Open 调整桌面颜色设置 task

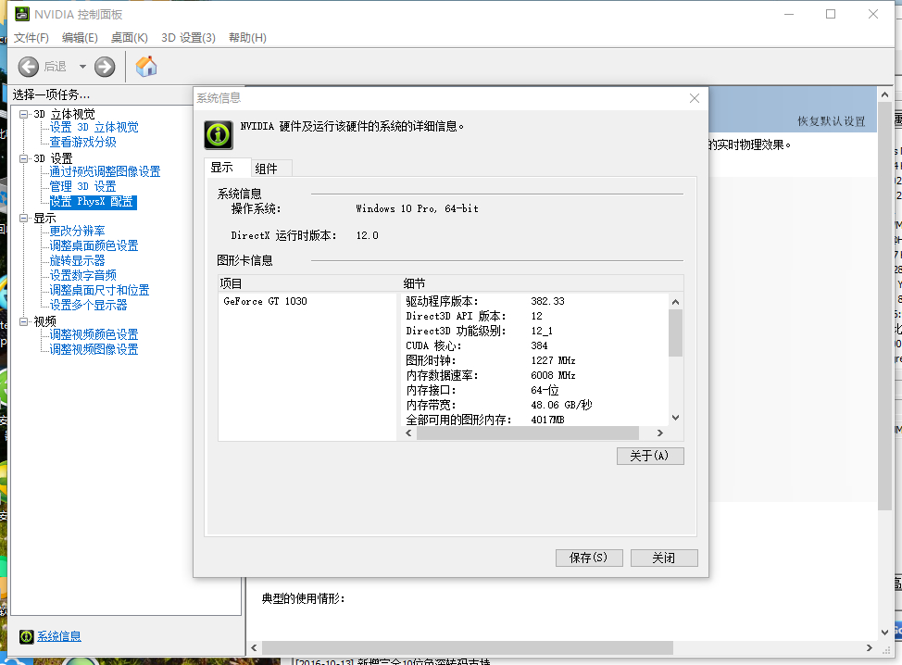click(94, 245)
